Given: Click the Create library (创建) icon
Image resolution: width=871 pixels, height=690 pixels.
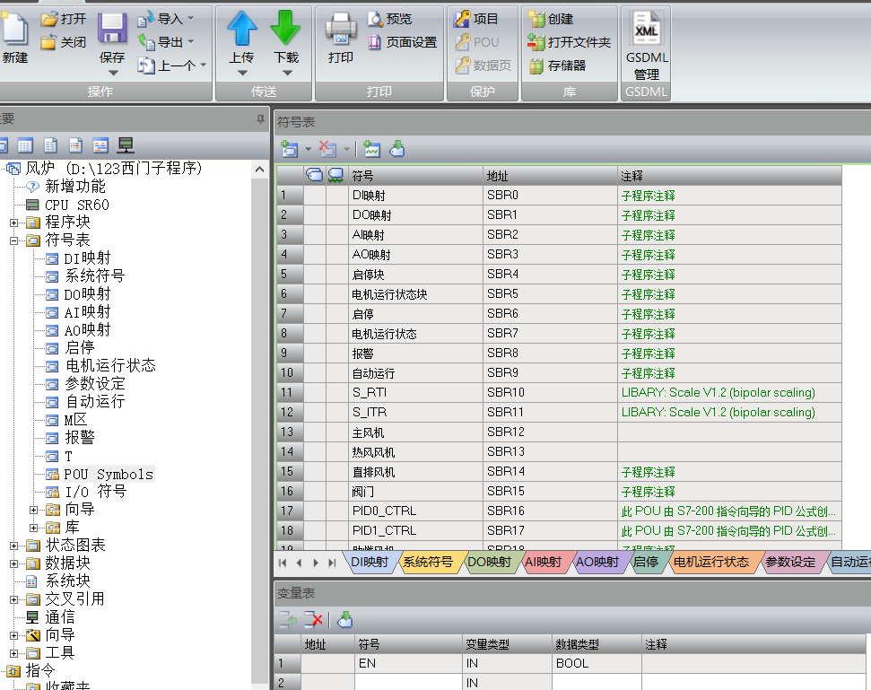Looking at the screenshot, I should (536, 19).
